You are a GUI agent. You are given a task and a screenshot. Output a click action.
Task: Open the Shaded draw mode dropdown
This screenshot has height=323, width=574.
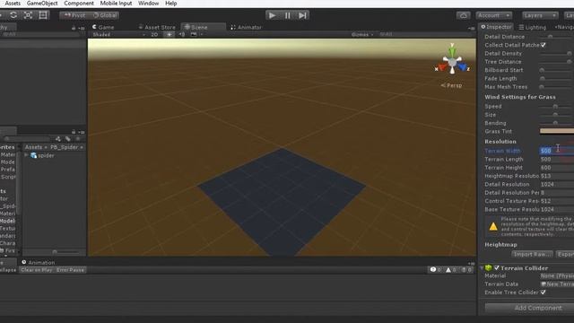coord(118,34)
